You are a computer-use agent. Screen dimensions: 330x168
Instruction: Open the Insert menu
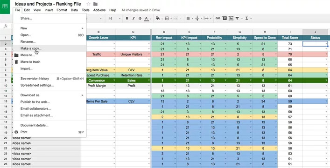click(49, 10)
